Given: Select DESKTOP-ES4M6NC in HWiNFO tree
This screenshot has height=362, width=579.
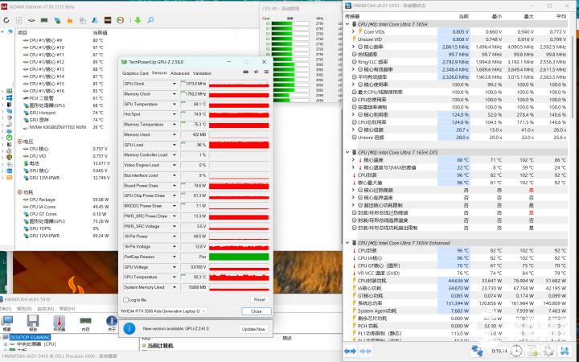Looking at the screenshot, I should pos(30,337).
